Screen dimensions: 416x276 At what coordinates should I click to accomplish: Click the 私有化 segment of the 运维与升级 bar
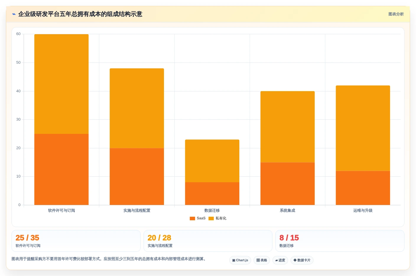[x=363, y=128]
